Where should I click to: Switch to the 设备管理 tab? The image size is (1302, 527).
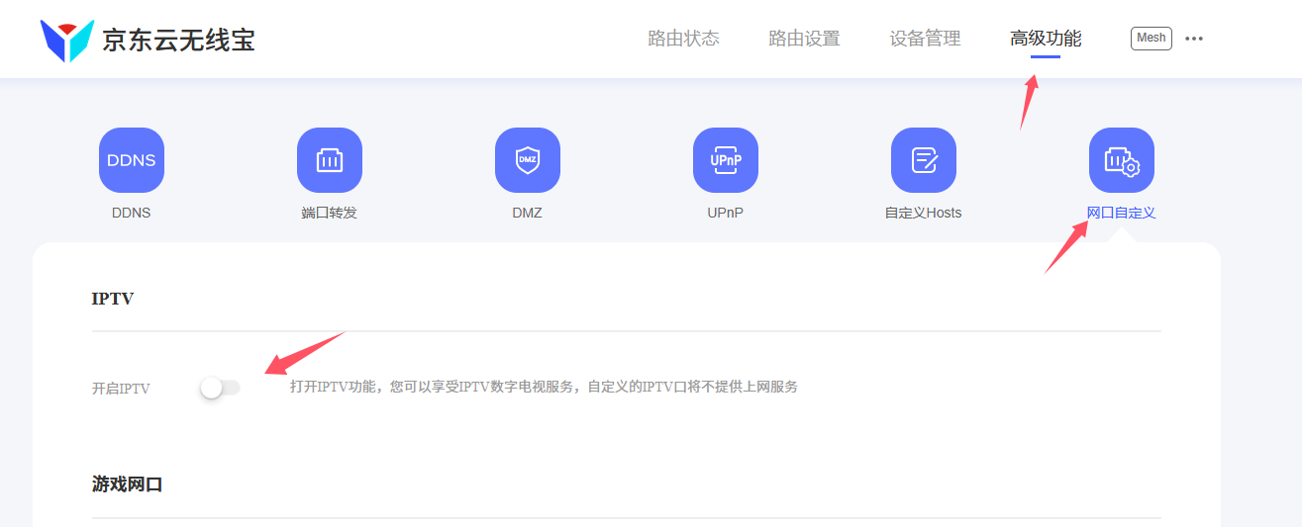[x=925, y=39]
